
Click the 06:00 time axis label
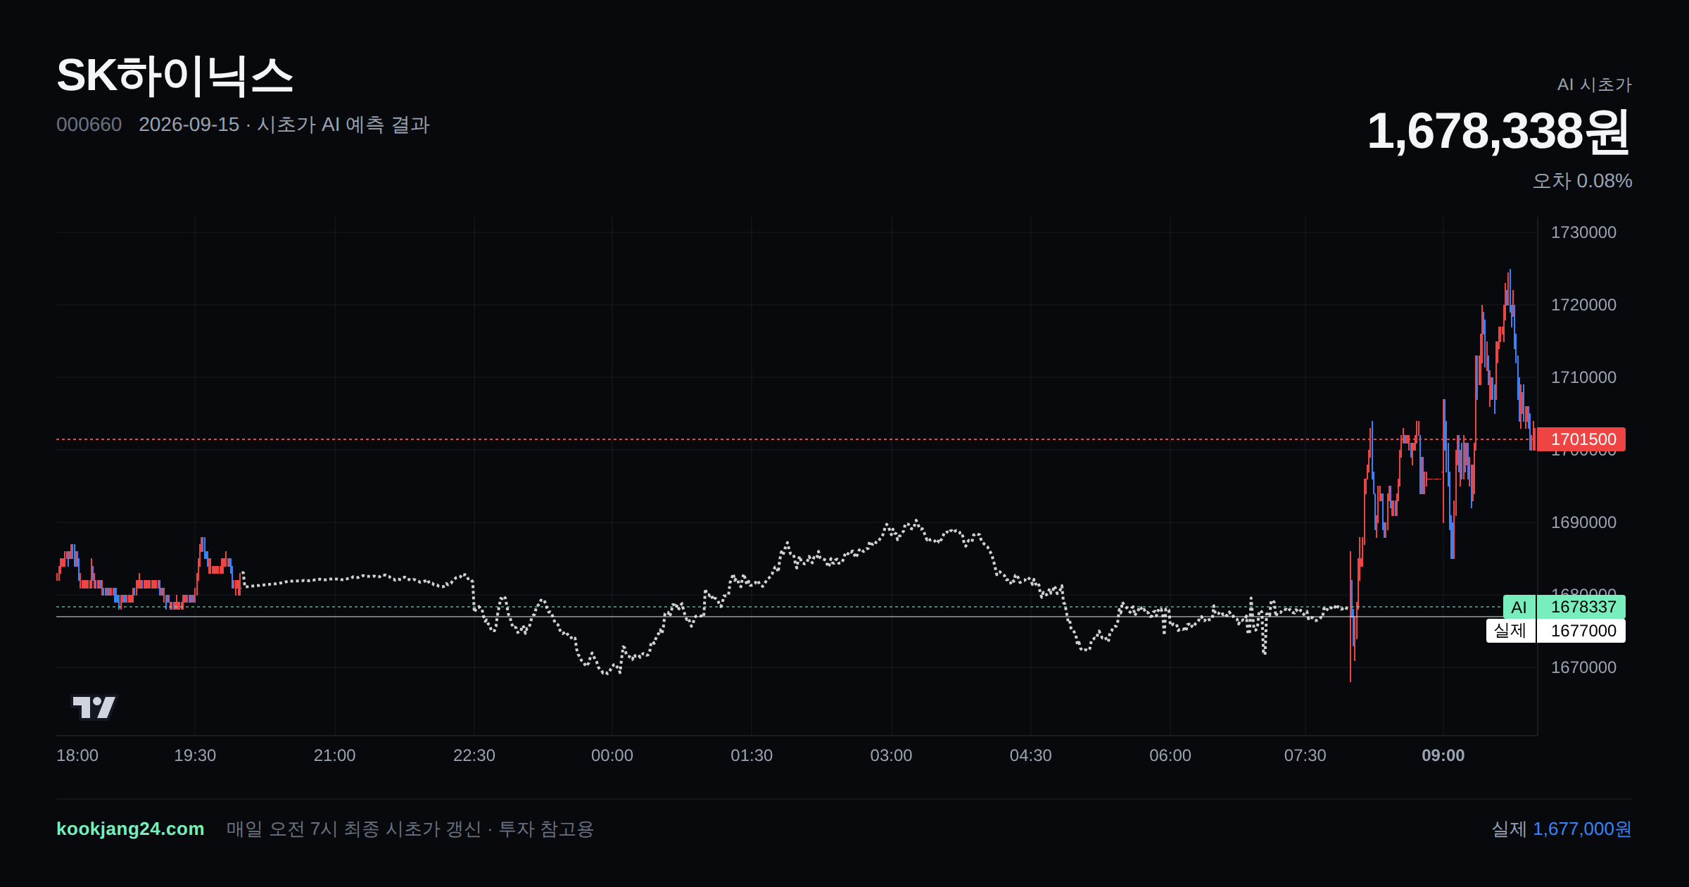coord(1170,755)
